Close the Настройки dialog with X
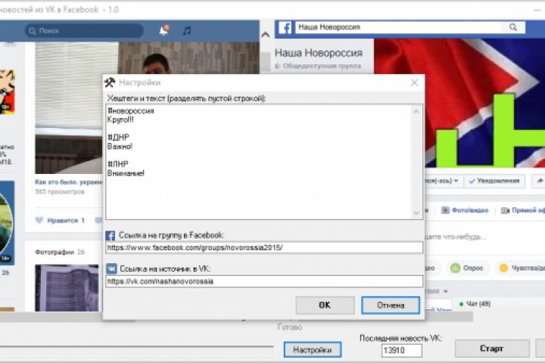Image resolution: width=545 pixels, height=363 pixels. [414, 82]
